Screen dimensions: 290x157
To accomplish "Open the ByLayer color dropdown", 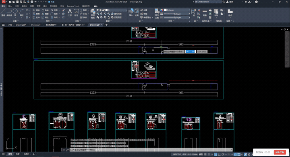I will (x=189, y=10).
